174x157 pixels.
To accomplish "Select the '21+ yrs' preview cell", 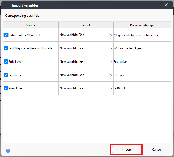I will point(142,75).
